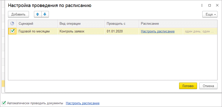Toggle Автоматически проводить документы checkbox
The image size is (222, 107).
(x=4, y=103)
